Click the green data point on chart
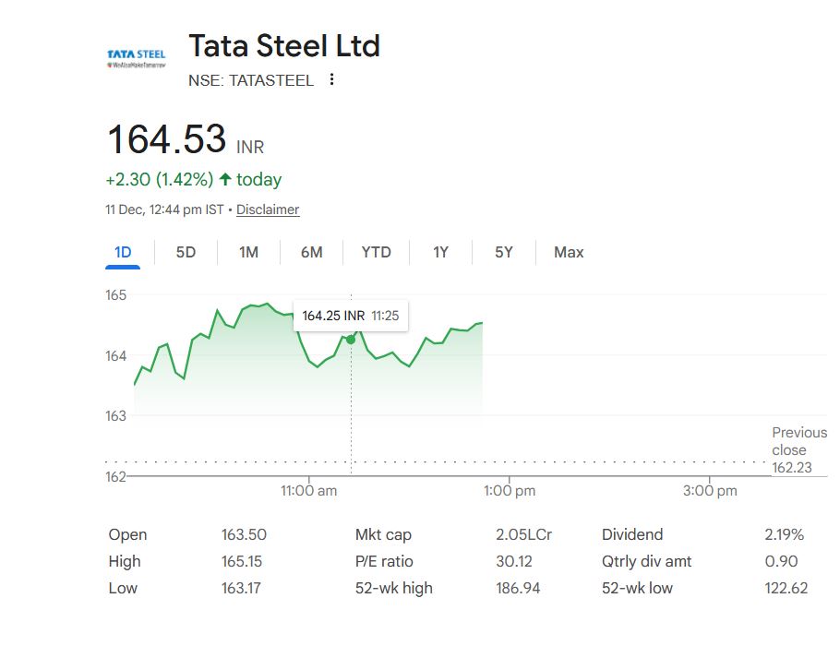The image size is (840, 646). tap(351, 340)
